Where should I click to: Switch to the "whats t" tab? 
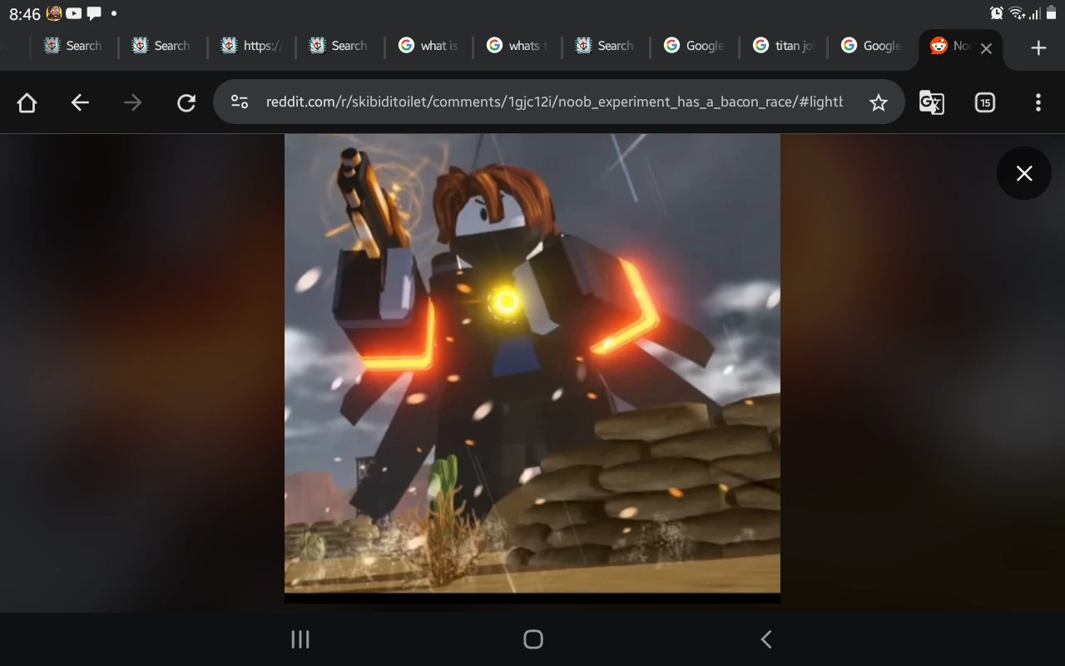517,46
